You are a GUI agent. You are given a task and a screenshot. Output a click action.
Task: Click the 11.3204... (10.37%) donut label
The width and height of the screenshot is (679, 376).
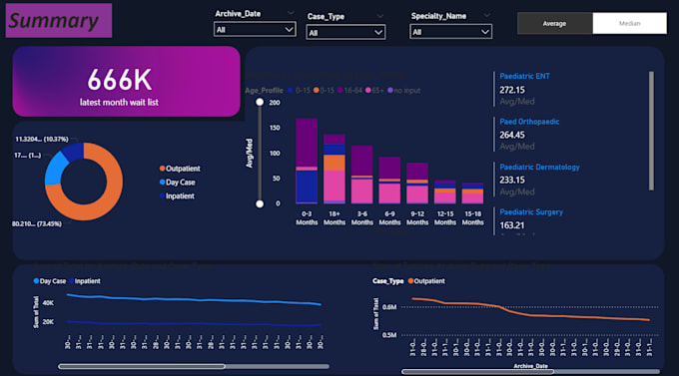tap(42, 139)
